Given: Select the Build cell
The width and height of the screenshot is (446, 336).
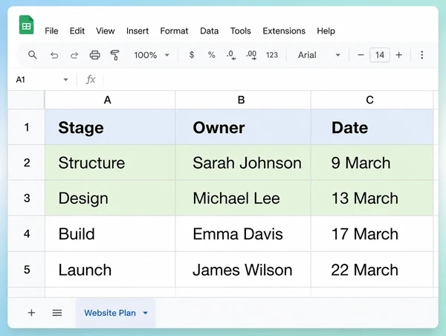Looking at the screenshot, I should point(110,234).
